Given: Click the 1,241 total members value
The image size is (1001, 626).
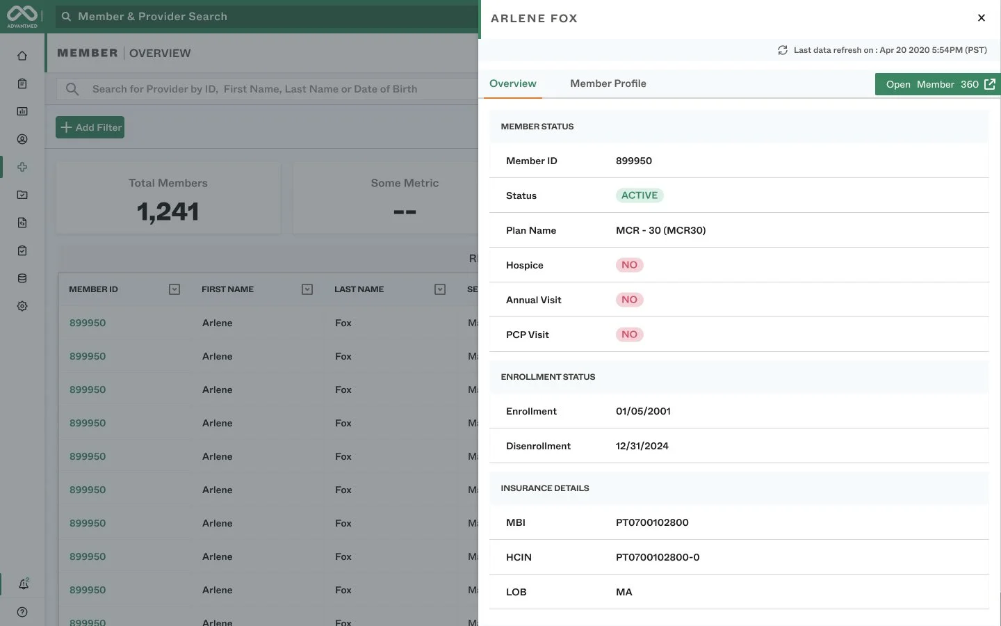Looking at the screenshot, I should coord(168,211).
